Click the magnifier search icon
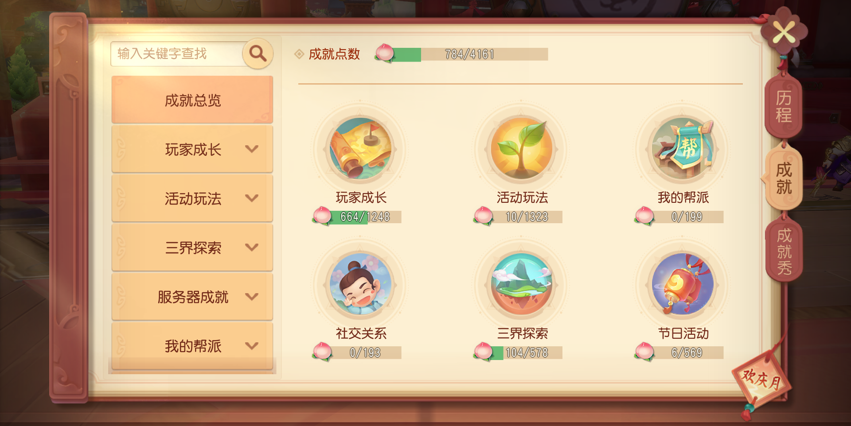The image size is (851, 426). [x=258, y=54]
